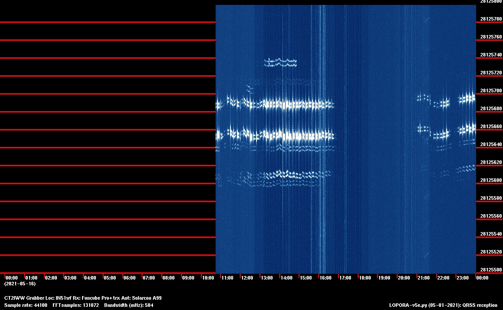Click the Bandwidth (mHz): 504 text
The width and height of the screenshot is (503, 310).
[x=129, y=305]
